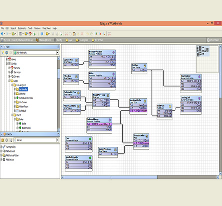Click the CoolingCoil block purple icon
222x206 pixels.
click(199, 98)
